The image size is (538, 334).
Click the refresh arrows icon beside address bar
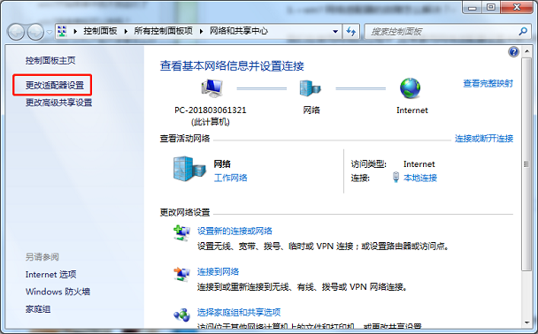pos(350,32)
